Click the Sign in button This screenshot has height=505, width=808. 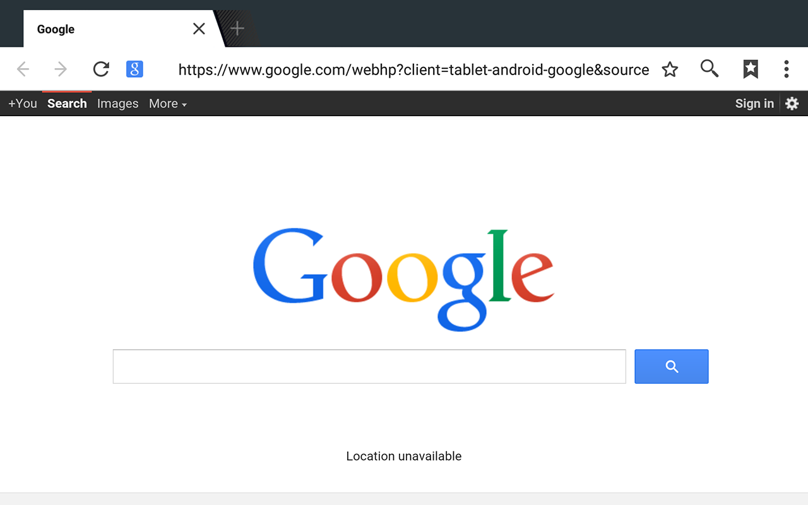pos(754,104)
